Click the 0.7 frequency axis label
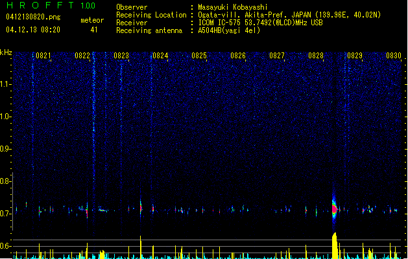 (x=6, y=214)
